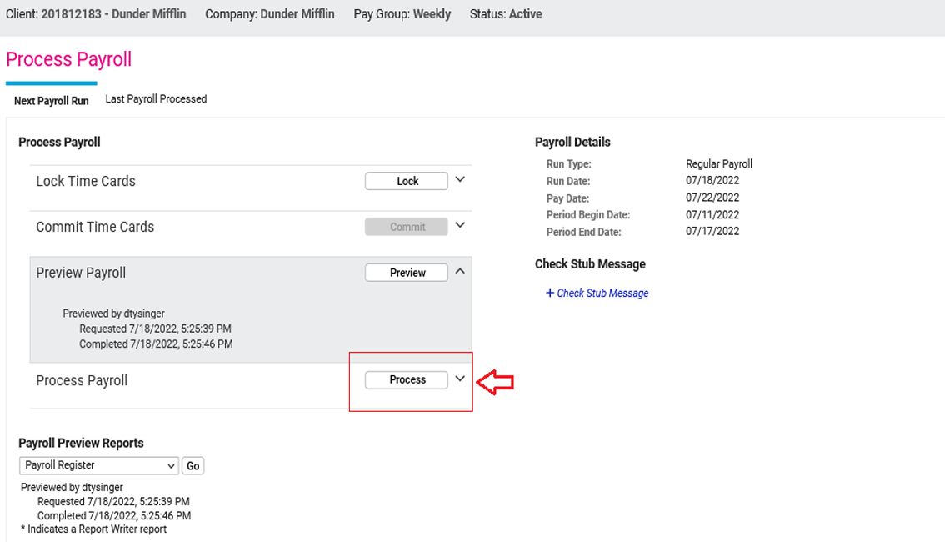Click the Pay Date: label
The image size is (945, 542).
pos(567,198)
